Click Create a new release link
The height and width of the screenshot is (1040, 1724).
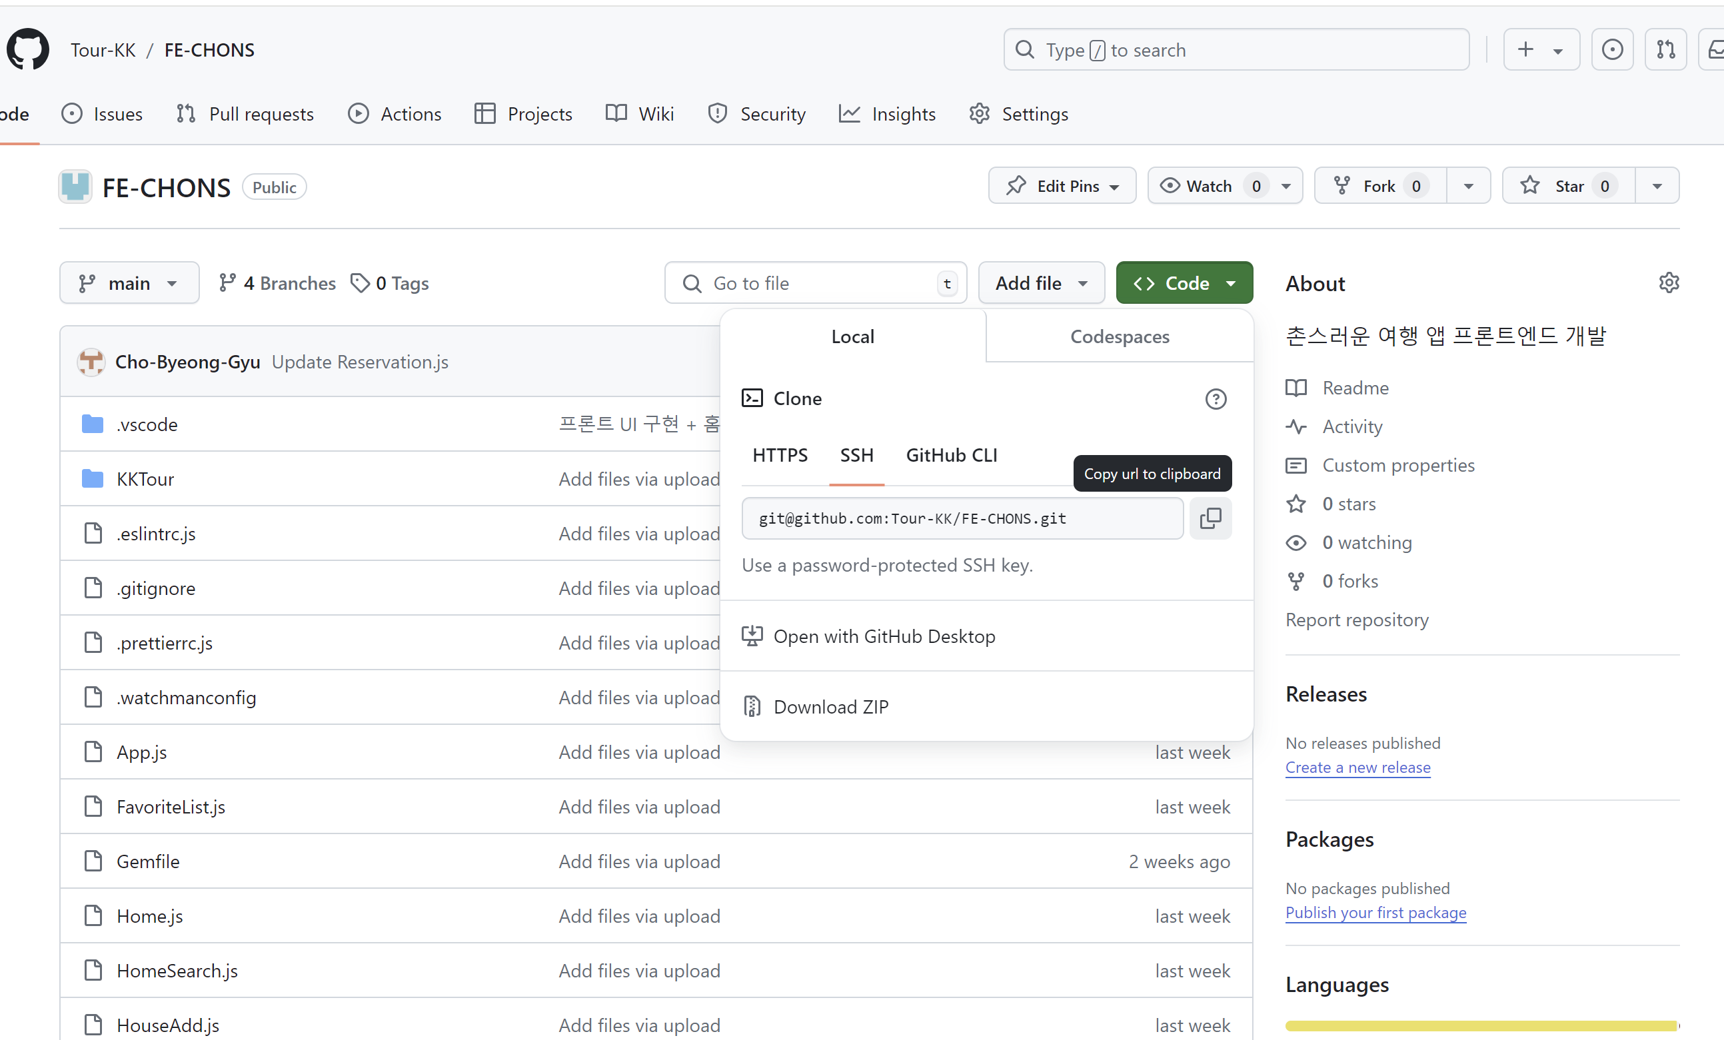pos(1357,768)
